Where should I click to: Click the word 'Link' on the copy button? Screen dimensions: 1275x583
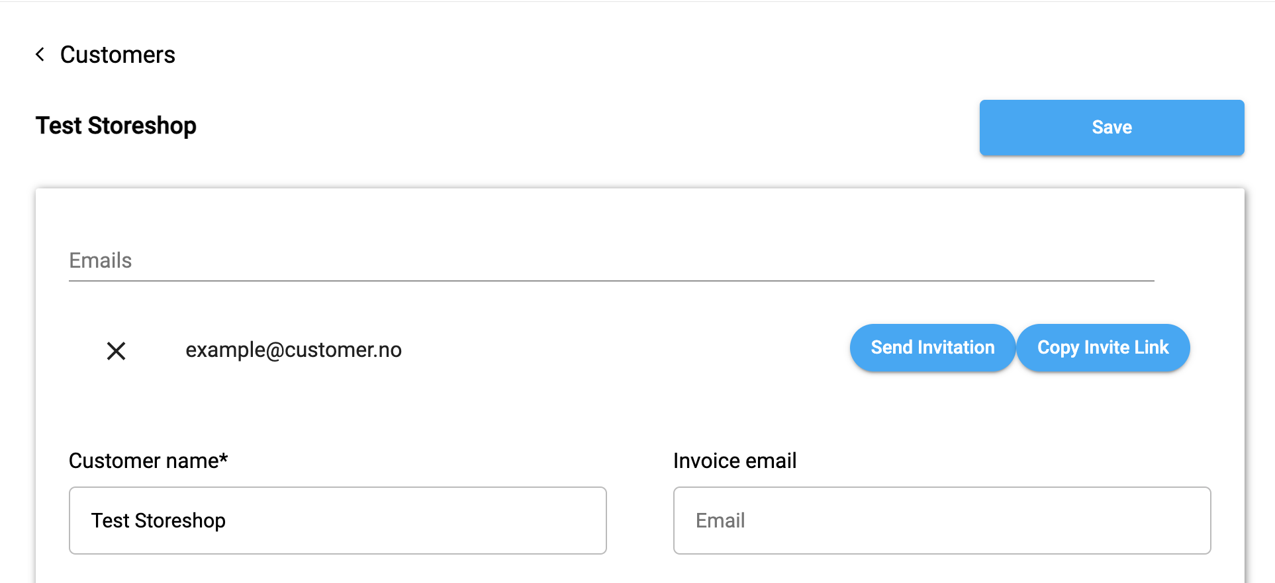1151,348
